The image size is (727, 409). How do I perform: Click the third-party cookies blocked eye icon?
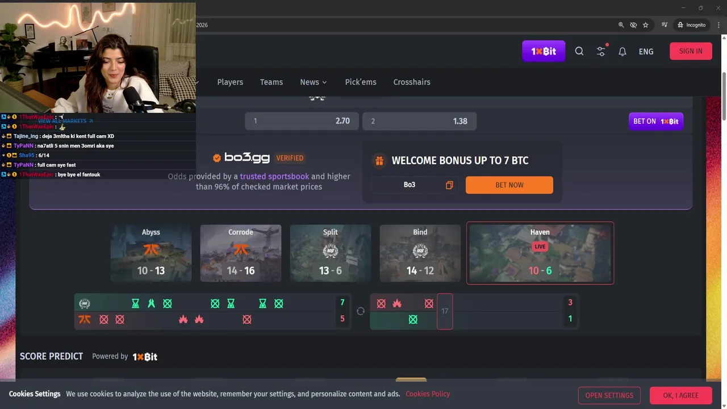[x=633, y=25]
